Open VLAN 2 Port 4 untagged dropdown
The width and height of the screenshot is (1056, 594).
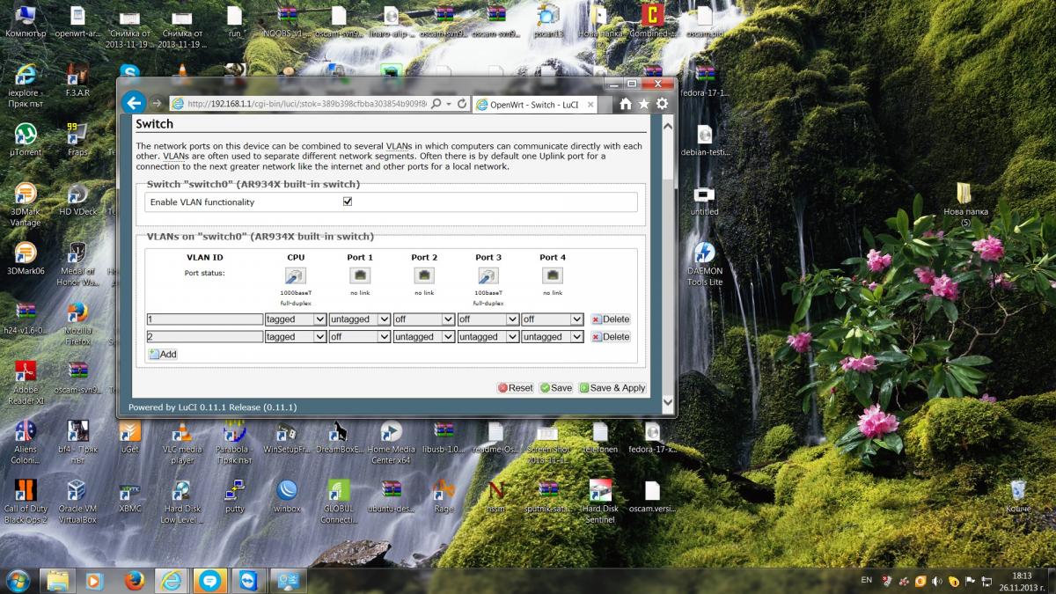[x=552, y=337]
